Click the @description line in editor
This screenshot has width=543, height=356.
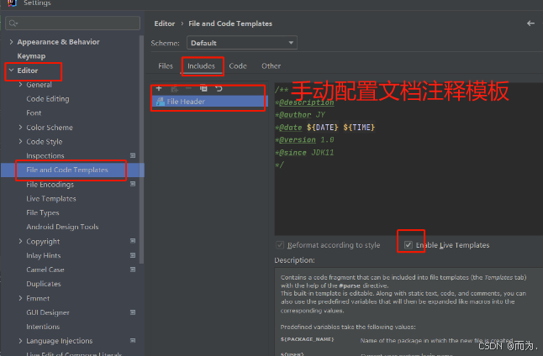pyautogui.click(x=305, y=102)
